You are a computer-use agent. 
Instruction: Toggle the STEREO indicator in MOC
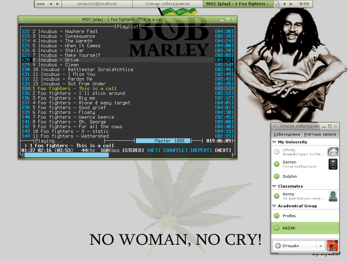pos(133,150)
